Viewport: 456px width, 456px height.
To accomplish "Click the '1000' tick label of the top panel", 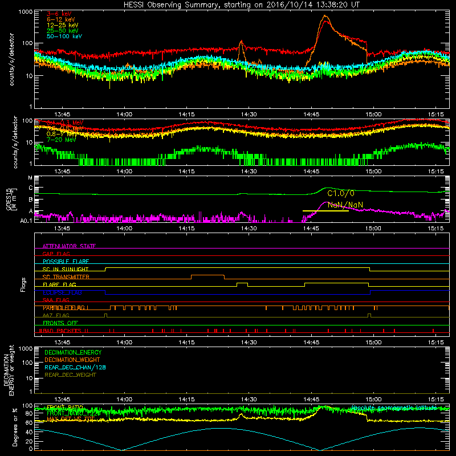I will (x=26, y=12).
